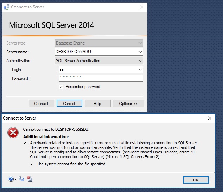Show technical details icon in error dialog
Screen dimensions: 223x192
(x=30, y=179)
